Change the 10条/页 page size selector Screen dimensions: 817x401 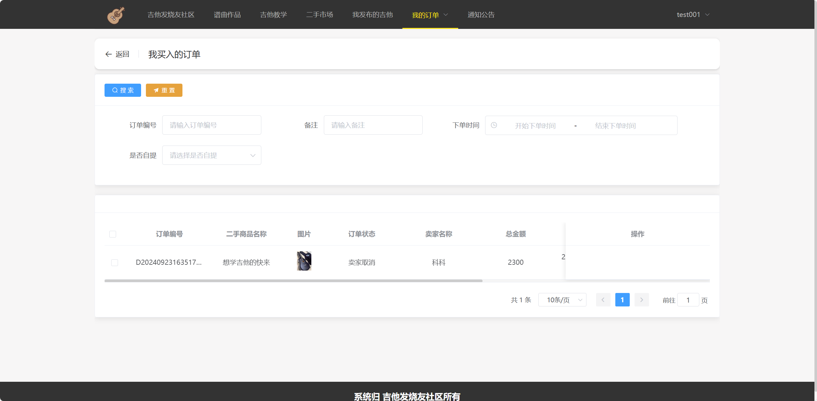(x=562, y=300)
